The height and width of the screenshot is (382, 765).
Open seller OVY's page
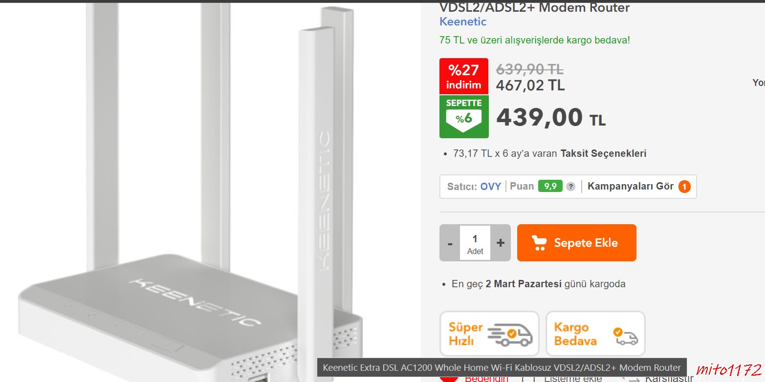tap(491, 187)
